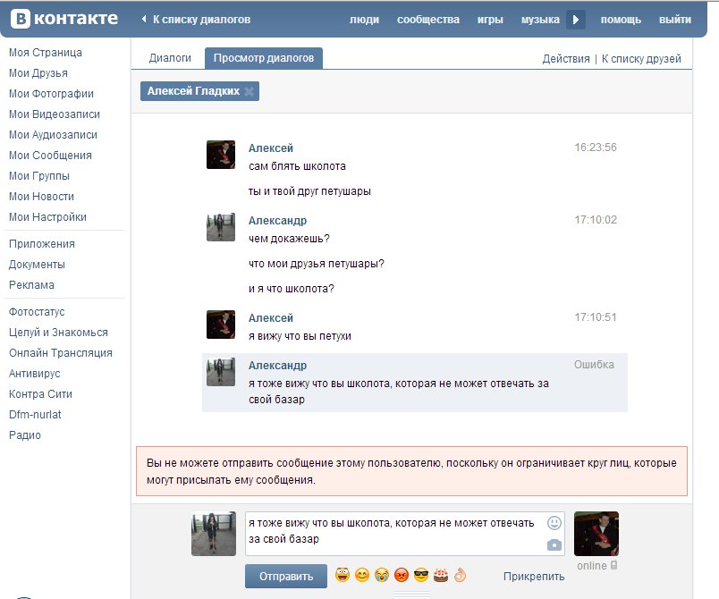Insert the blushing smile emoji

point(362,575)
